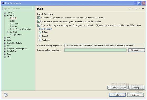The width and height of the screenshot is (147, 100).
Task: Select the Verbose build output option
Action: (x=40, y=40)
